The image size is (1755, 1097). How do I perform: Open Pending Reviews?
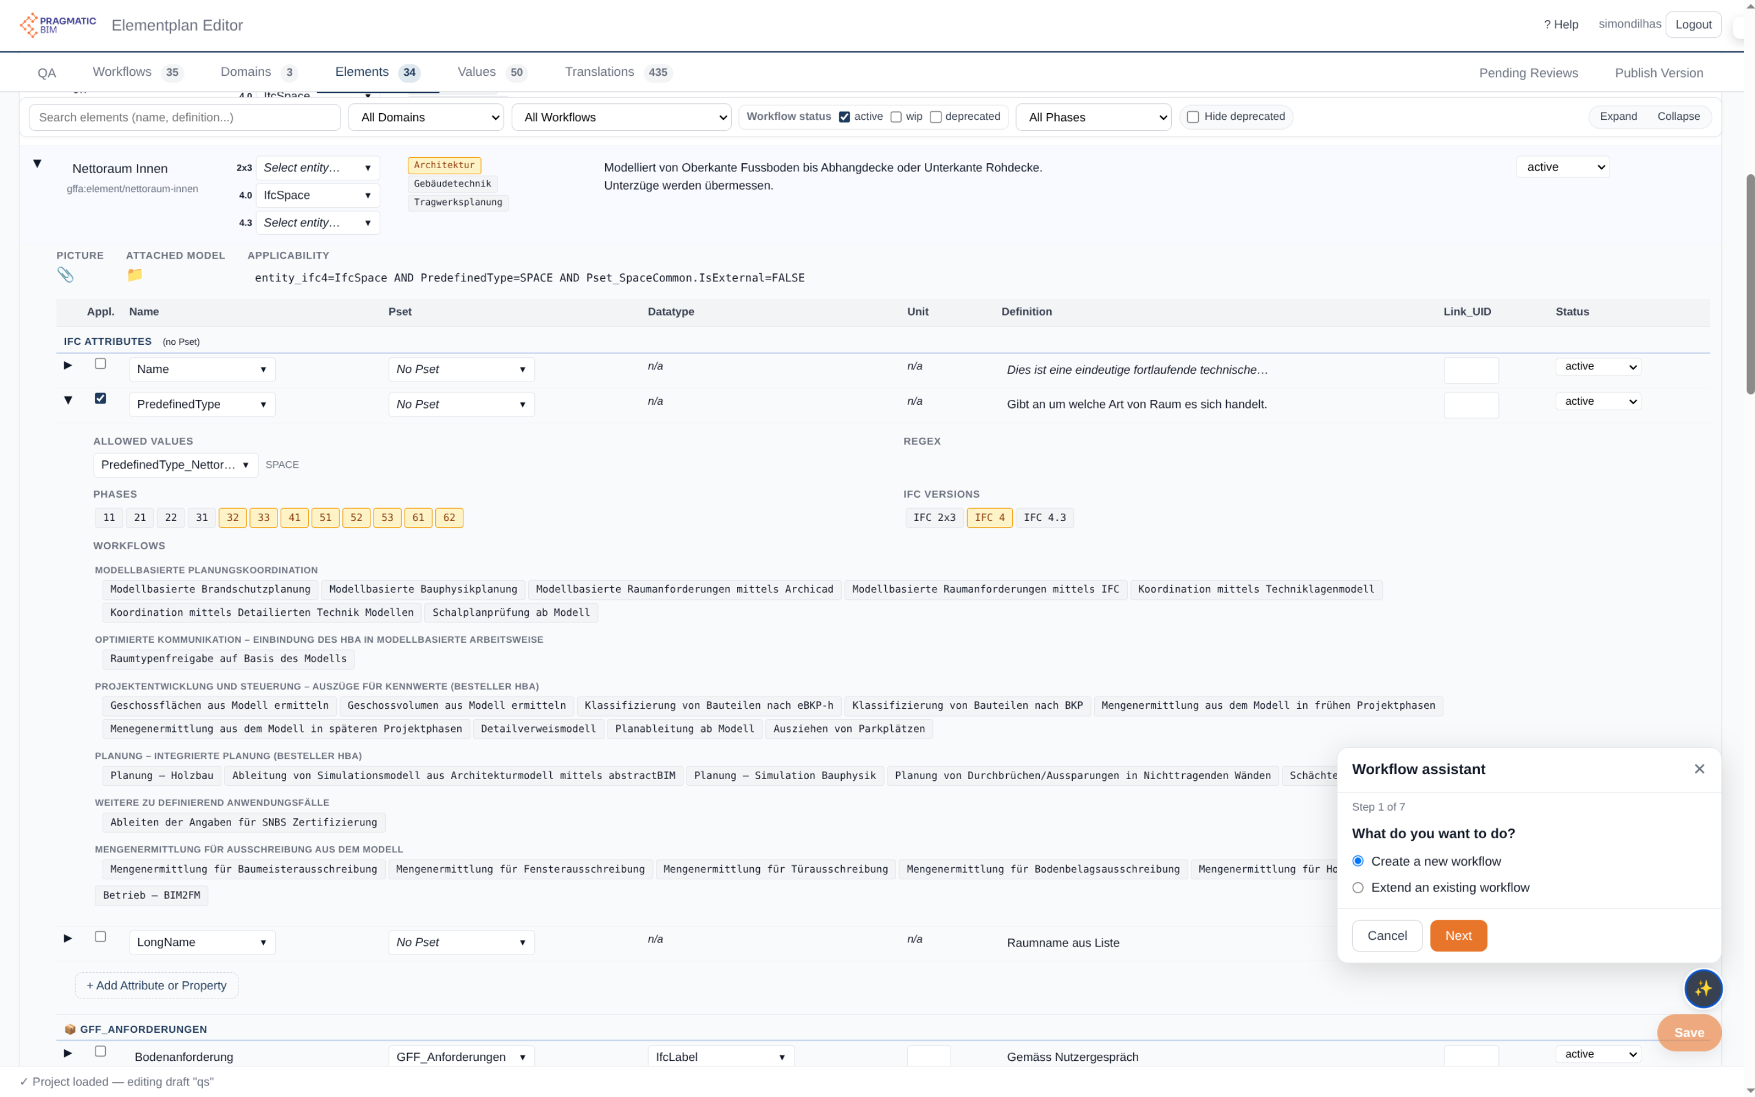1528,73
